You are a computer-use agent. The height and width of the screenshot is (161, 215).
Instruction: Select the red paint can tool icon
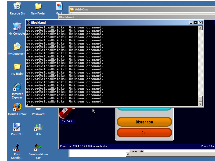click(x=67, y=113)
